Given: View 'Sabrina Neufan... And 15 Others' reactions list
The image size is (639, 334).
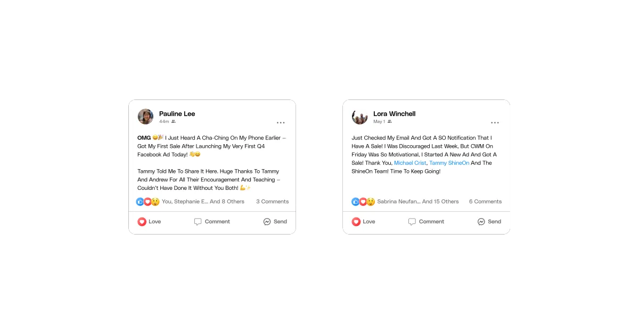Looking at the screenshot, I should [x=418, y=202].
